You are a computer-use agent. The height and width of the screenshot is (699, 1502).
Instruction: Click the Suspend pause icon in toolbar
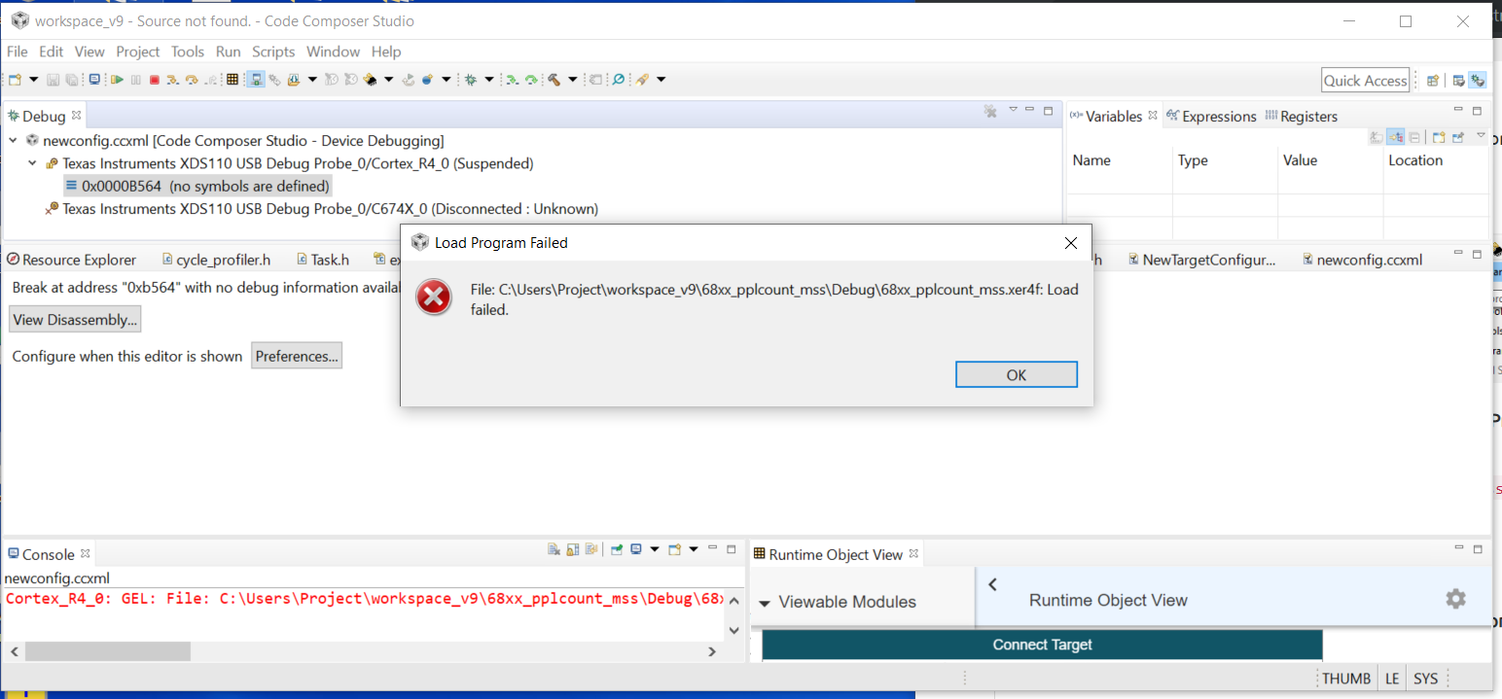pyautogui.click(x=136, y=80)
